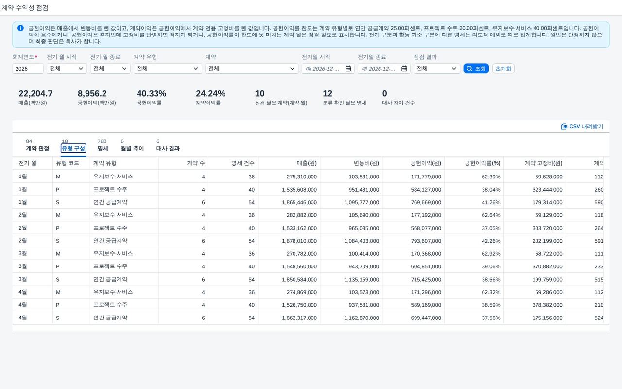Click the 24.24% 계약이익률 KPI value
Viewport: 622px width, 389px height.
point(211,94)
